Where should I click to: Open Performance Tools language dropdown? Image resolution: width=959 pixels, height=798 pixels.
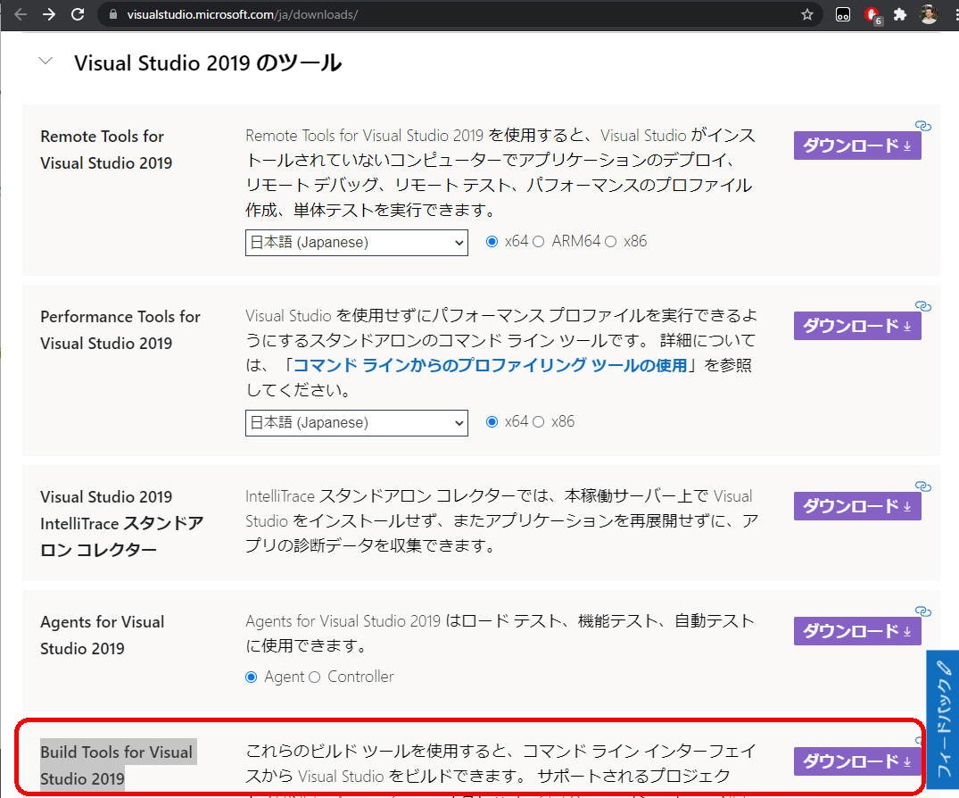pyautogui.click(x=357, y=423)
